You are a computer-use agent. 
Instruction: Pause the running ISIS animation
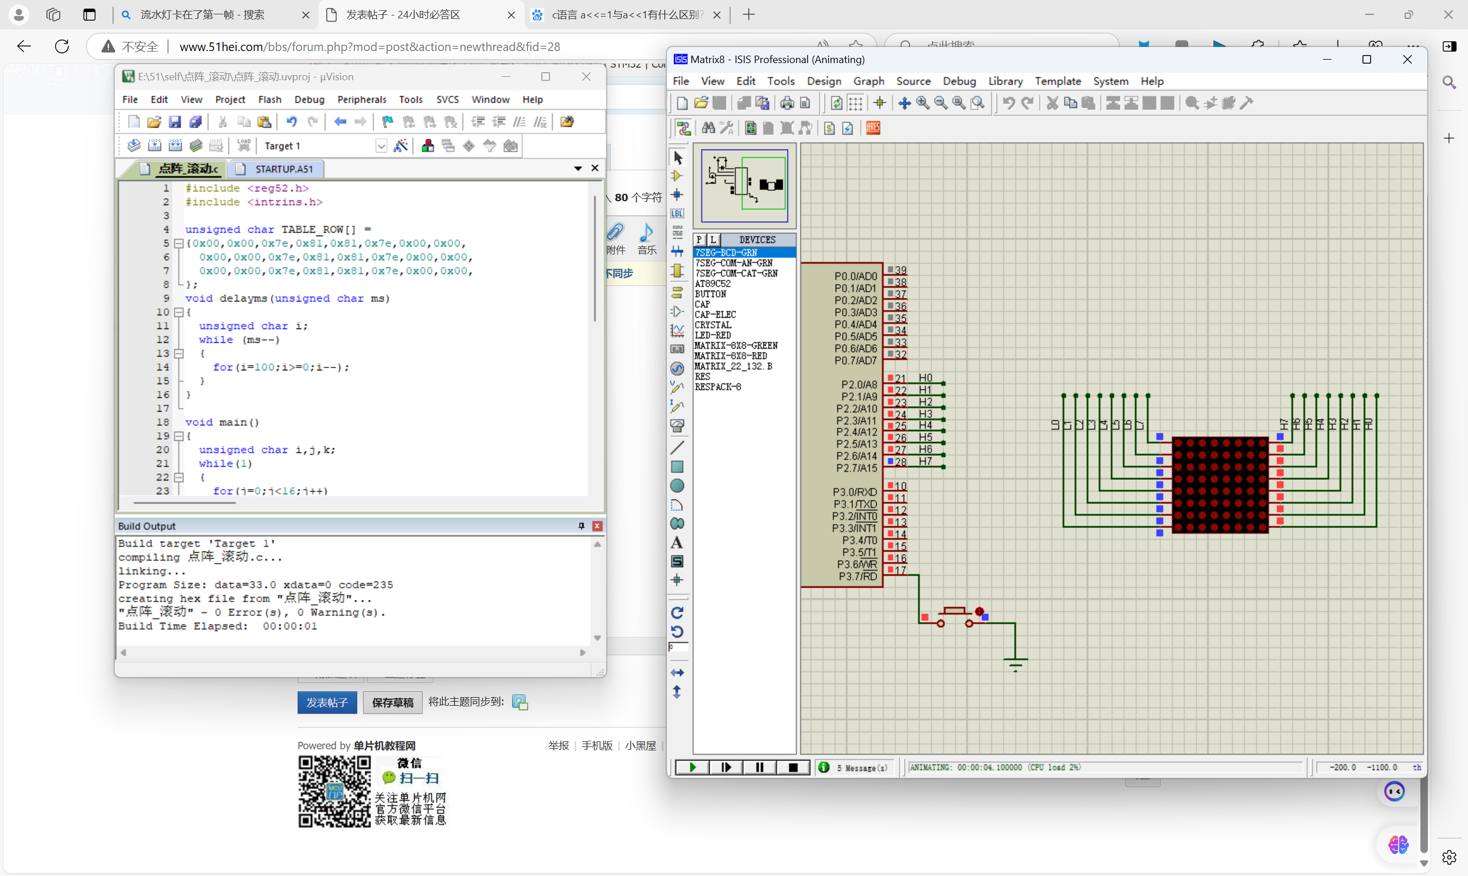click(760, 768)
